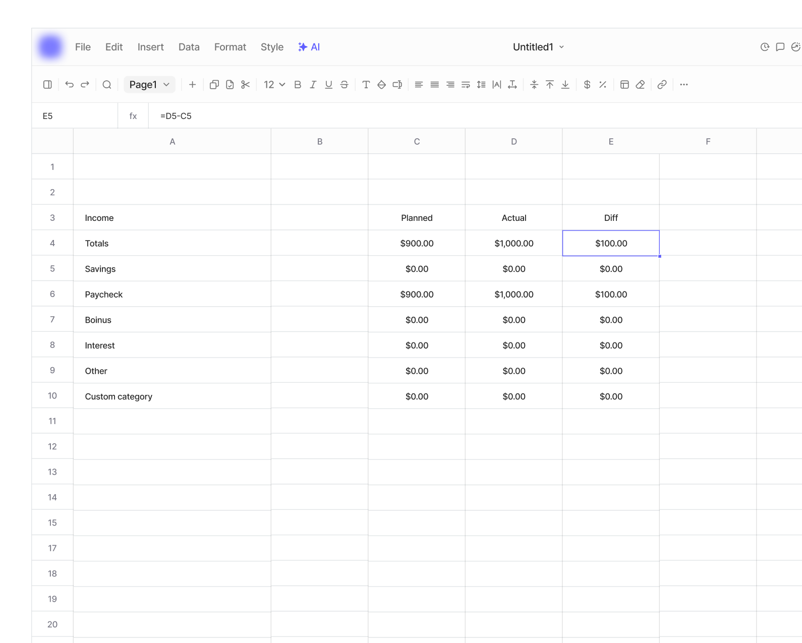Image resolution: width=802 pixels, height=643 pixels.
Task: Click the fx function button
Action: tap(133, 116)
